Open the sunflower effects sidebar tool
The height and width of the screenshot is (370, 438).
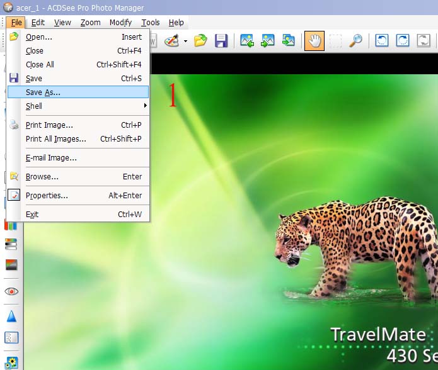pos(11,362)
